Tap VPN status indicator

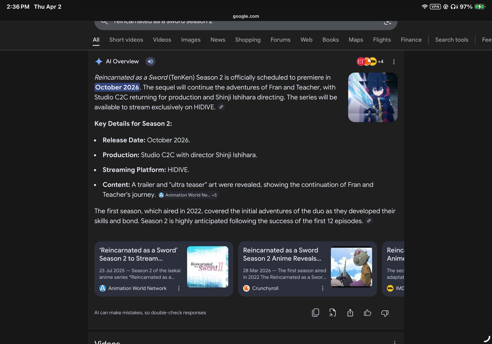pos(435,7)
